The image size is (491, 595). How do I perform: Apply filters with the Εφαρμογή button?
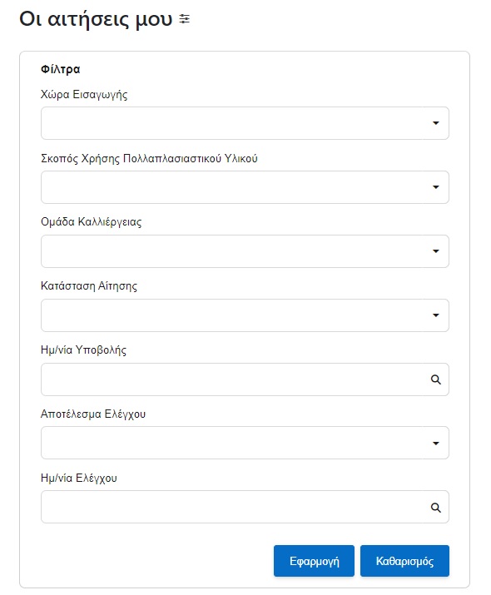coord(314,561)
